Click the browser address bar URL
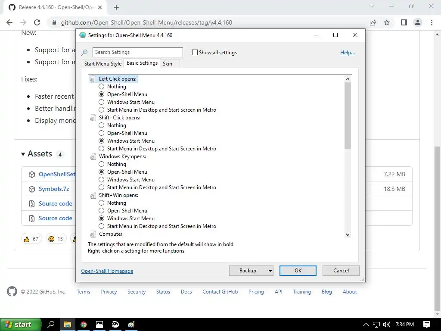 [x=146, y=22]
